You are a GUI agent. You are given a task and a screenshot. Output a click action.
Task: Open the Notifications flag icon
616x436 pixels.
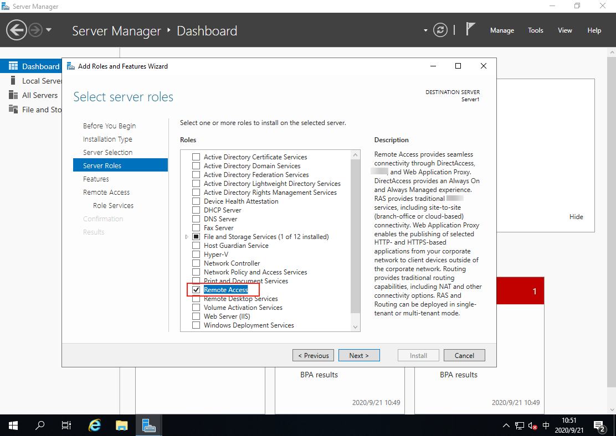[x=470, y=29]
